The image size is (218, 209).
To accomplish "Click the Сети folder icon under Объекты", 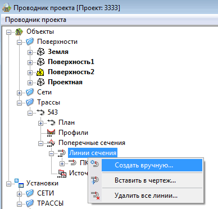I will click(30, 92).
